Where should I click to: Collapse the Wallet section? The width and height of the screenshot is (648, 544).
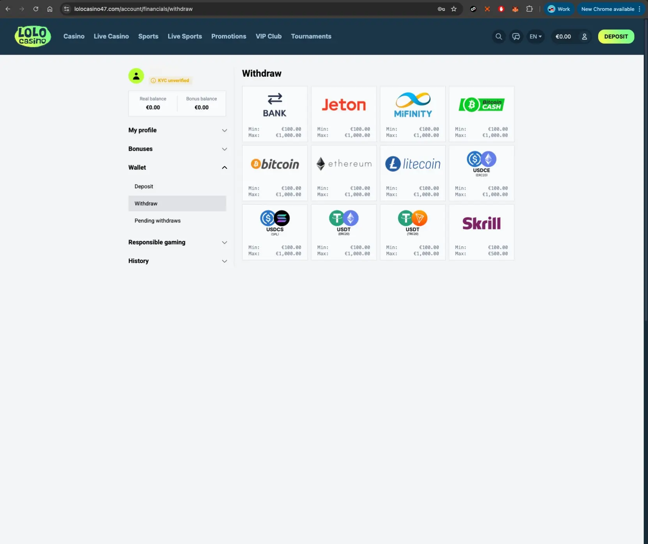(177, 168)
